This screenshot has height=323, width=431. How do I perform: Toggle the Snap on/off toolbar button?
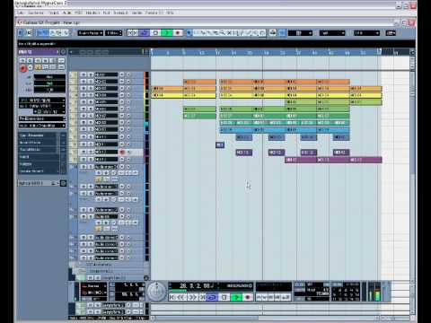(282, 33)
